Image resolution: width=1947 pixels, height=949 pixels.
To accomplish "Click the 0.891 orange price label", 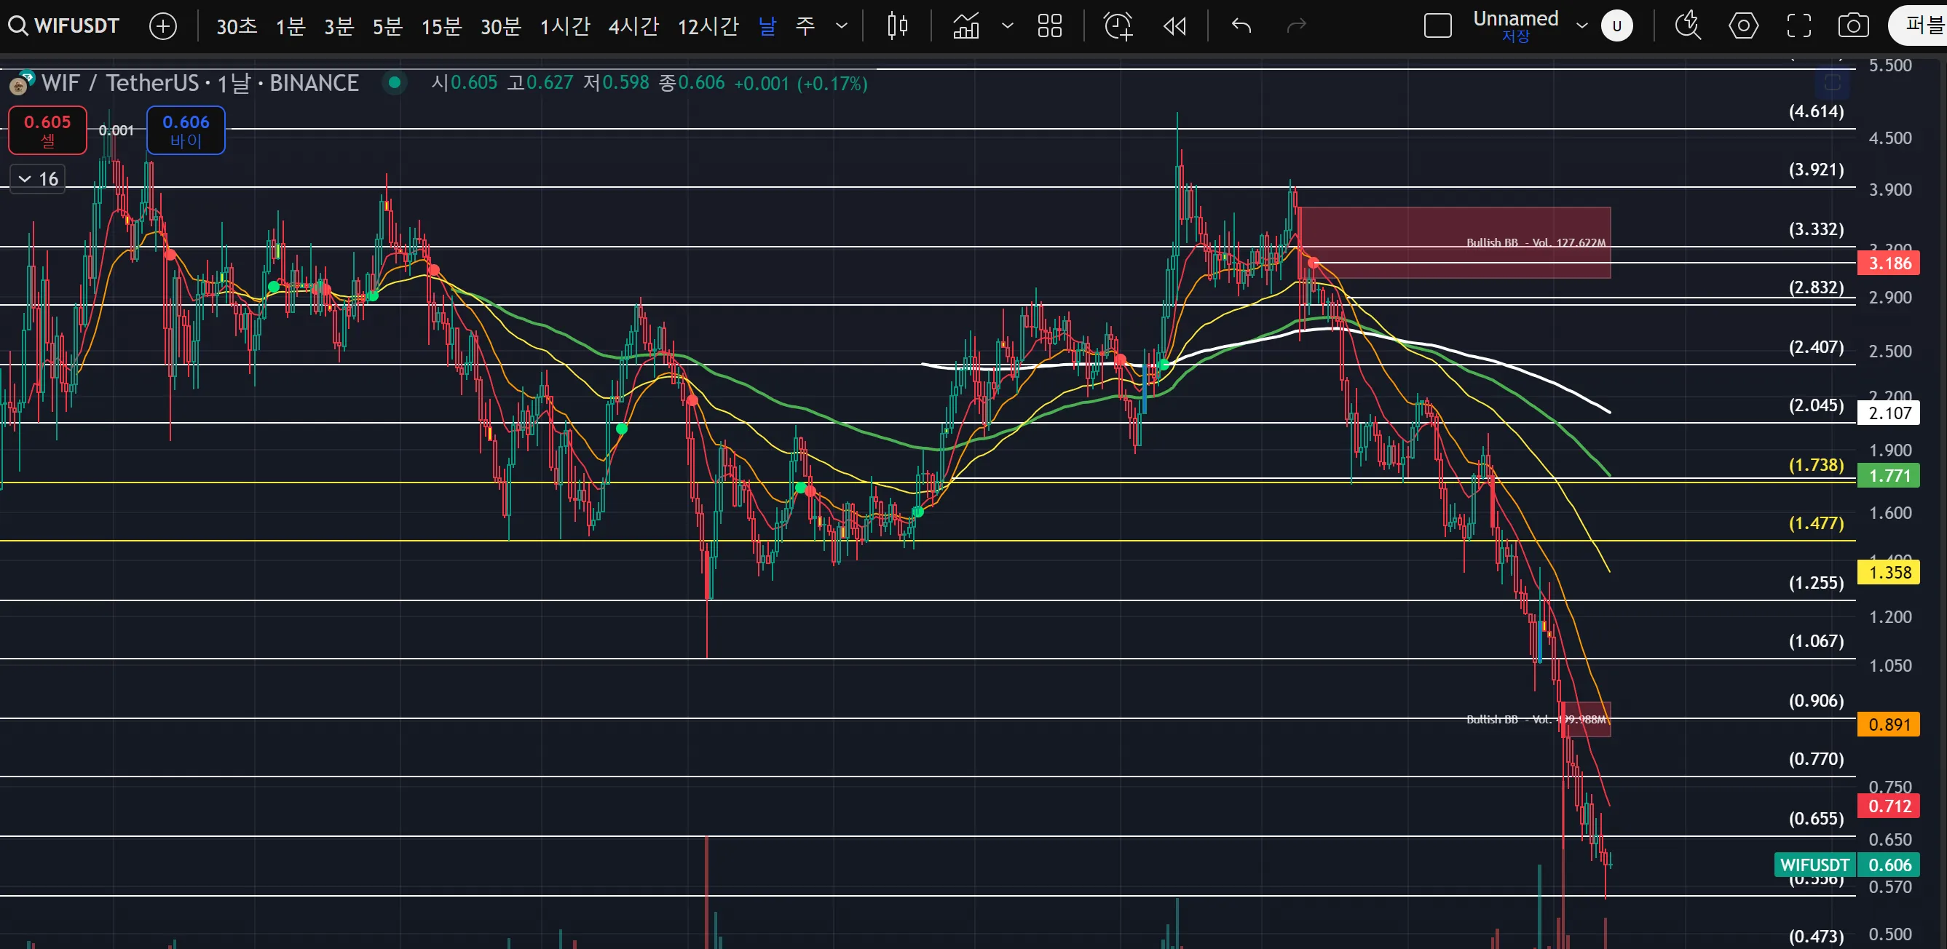I will (x=1888, y=724).
